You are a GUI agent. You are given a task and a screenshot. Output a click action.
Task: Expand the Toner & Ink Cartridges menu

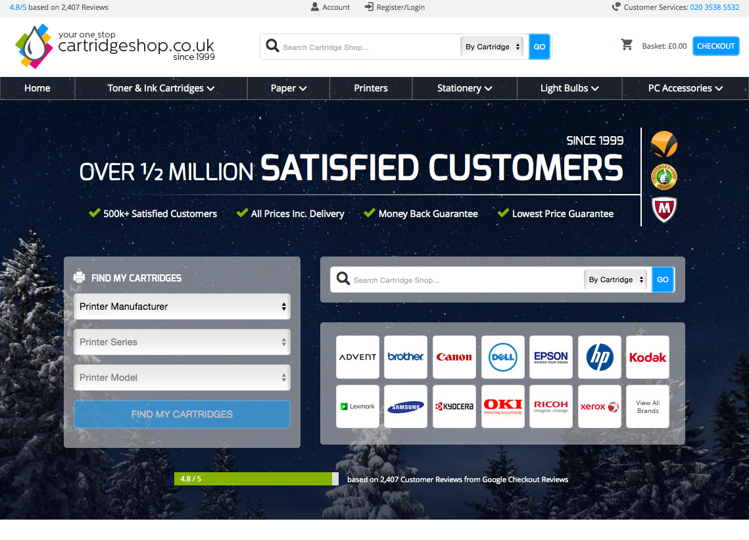pos(161,88)
